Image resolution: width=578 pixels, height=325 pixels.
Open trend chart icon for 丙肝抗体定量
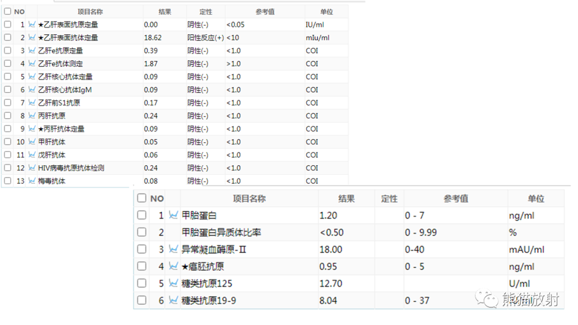tap(32, 129)
